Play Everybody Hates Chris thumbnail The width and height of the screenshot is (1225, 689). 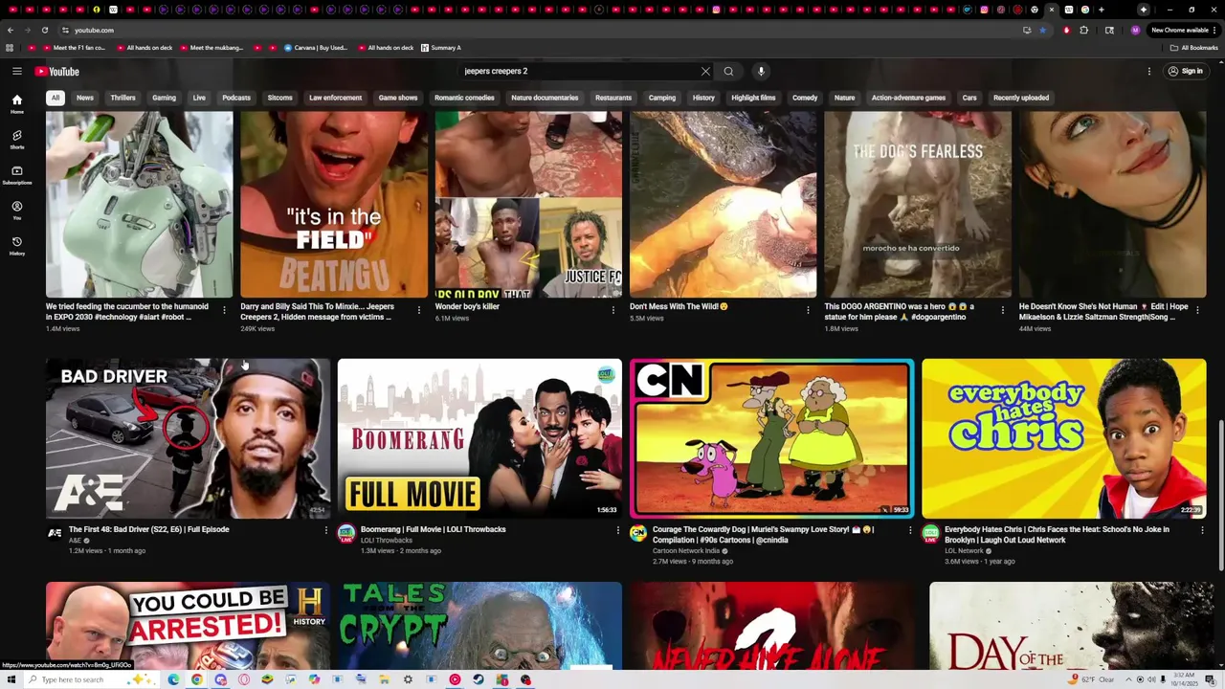point(1064,438)
